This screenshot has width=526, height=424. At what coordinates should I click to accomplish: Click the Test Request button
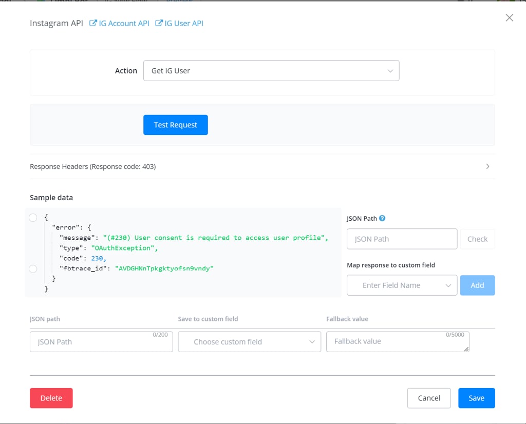point(176,125)
